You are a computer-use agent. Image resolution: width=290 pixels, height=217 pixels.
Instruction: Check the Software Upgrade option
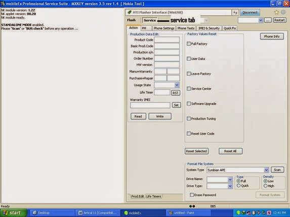pyautogui.click(x=188, y=103)
